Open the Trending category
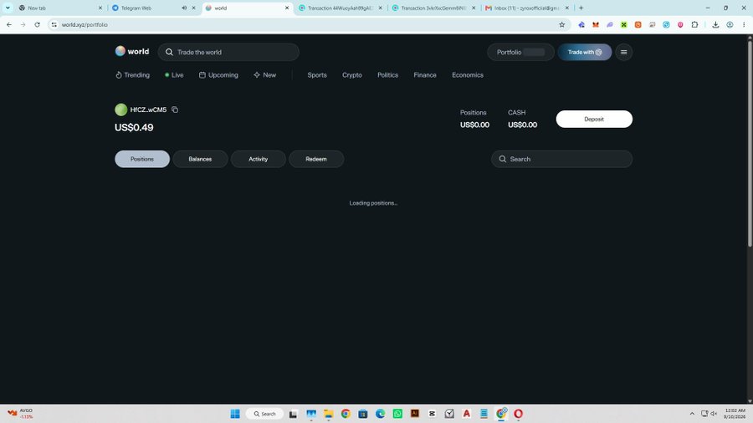This screenshot has width=753, height=423. click(132, 74)
